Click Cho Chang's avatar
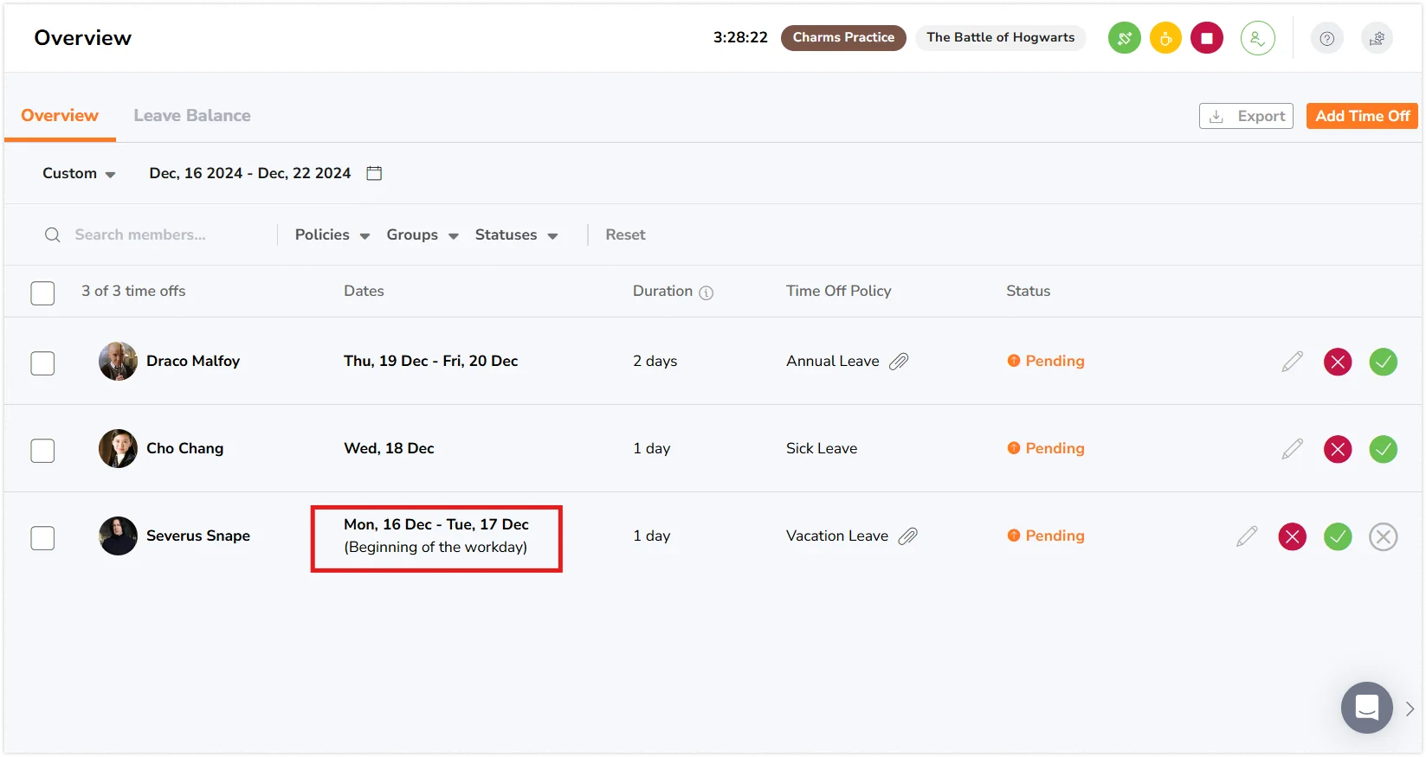Screen dimensions: 1426x757 click(x=118, y=448)
